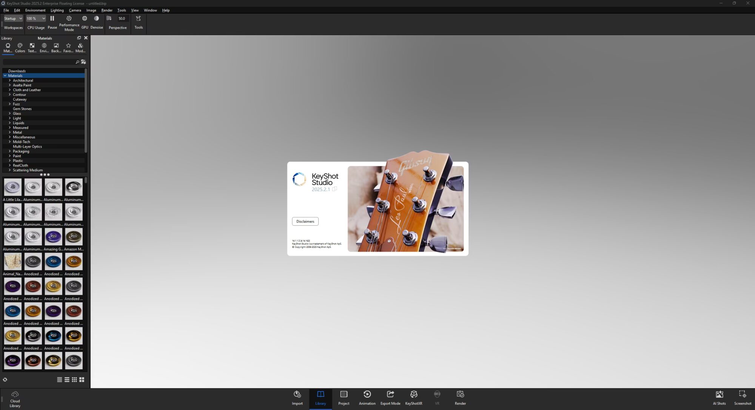Image resolution: width=755 pixels, height=410 pixels.
Task: Open the Cloud Library
Action: tap(15, 398)
